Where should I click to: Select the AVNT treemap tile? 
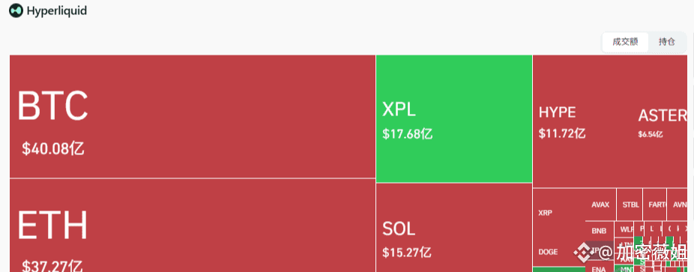pos(678,205)
